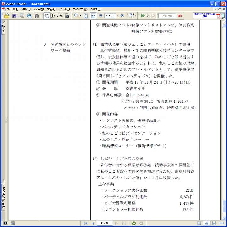Click the Open file folder icon
The height and width of the screenshot is (227, 227).
tap(7, 15)
